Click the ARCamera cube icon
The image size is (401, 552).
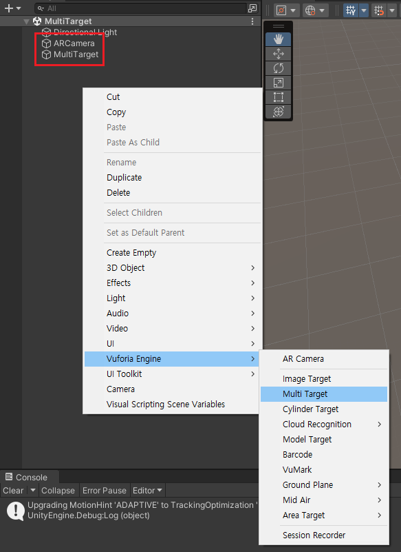coord(46,43)
